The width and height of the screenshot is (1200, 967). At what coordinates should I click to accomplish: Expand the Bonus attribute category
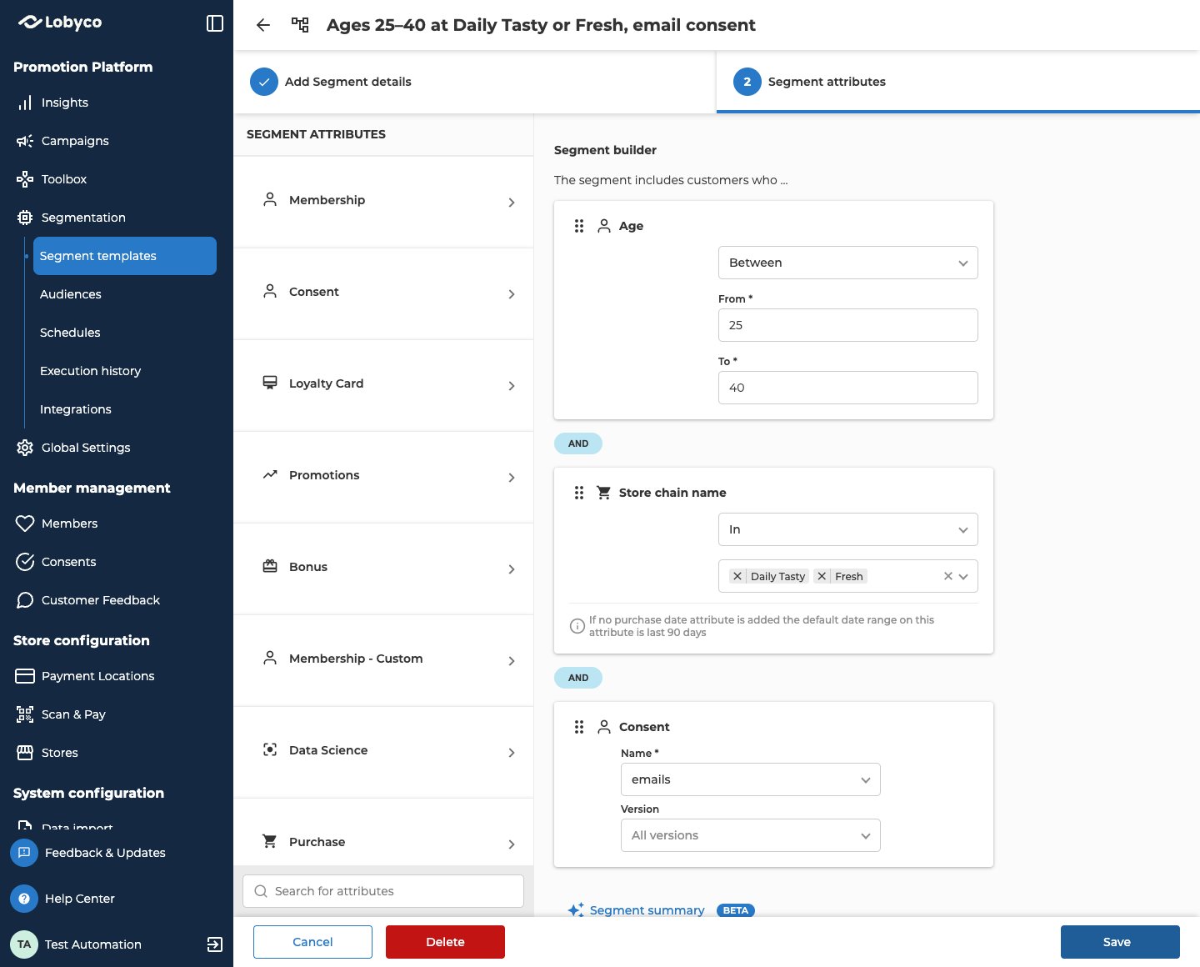[383, 569]
